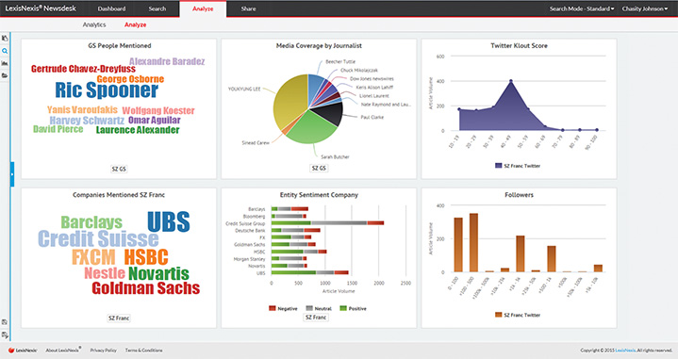The image size is (678, 359).
Task: Click Wolfgang Koester in word cloud
Action: pyautogui.click(x=158, y=110)
